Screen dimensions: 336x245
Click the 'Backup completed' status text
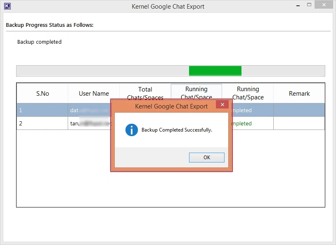40,42
